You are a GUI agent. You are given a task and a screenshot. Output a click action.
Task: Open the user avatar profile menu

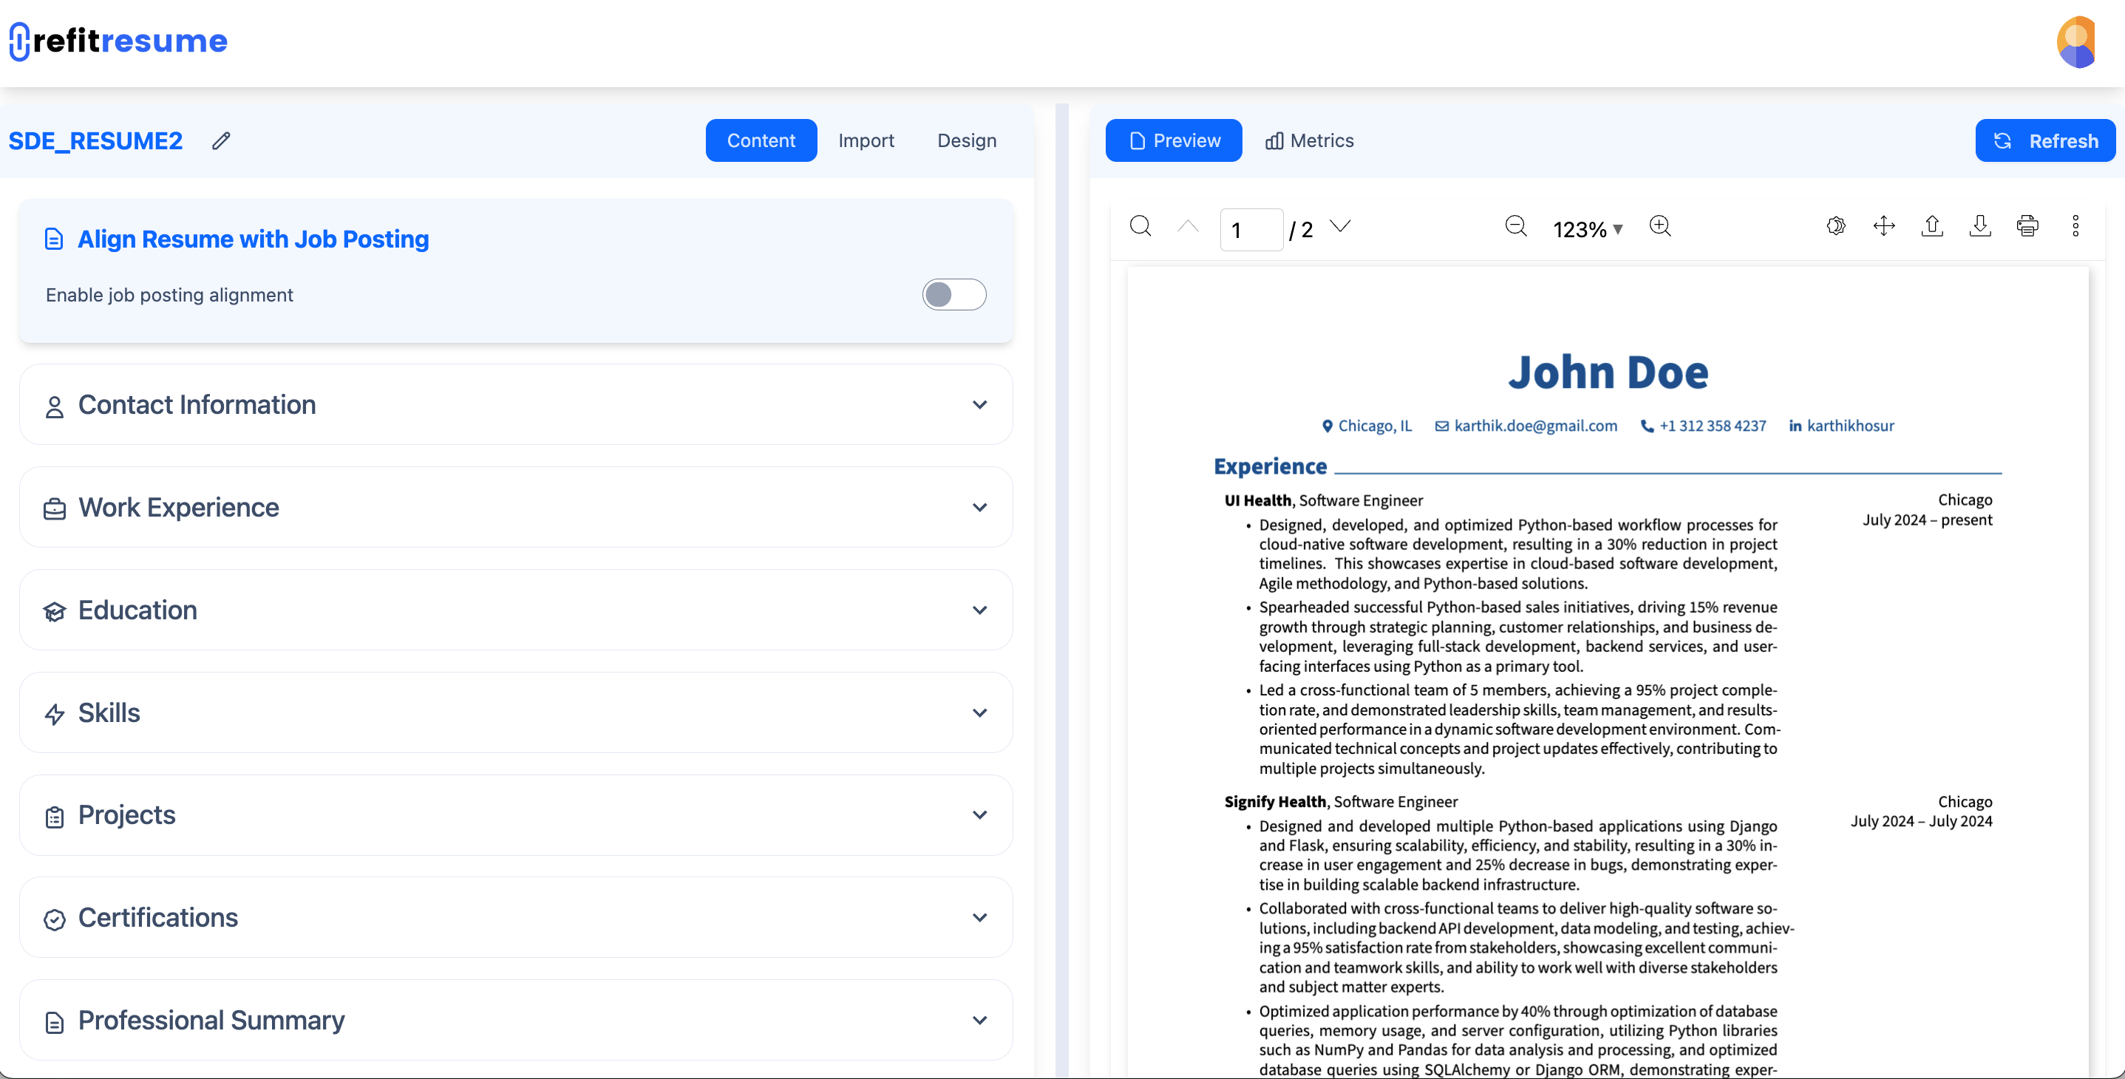pyautogui.click(x=2075, y=43)
